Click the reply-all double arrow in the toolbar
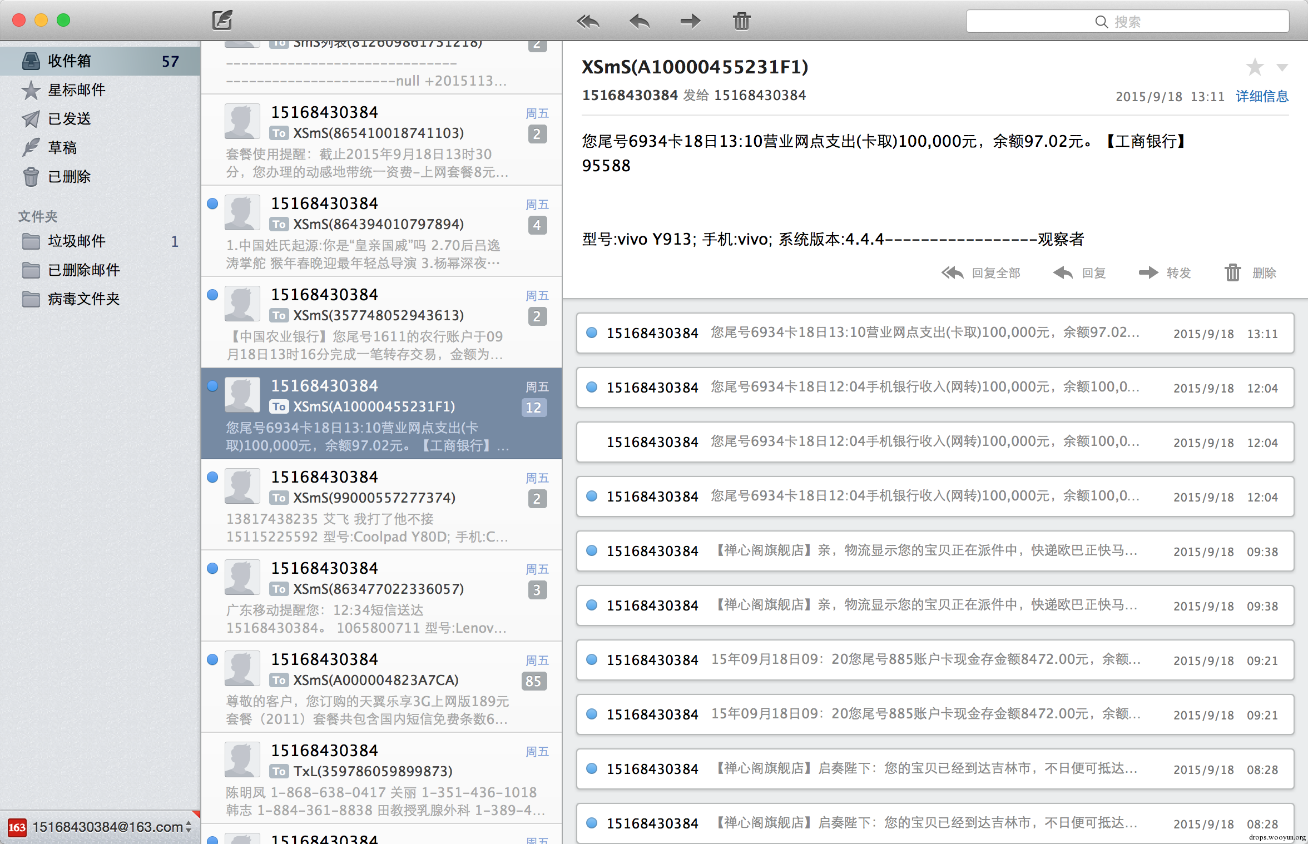 (x=588, y=22)
